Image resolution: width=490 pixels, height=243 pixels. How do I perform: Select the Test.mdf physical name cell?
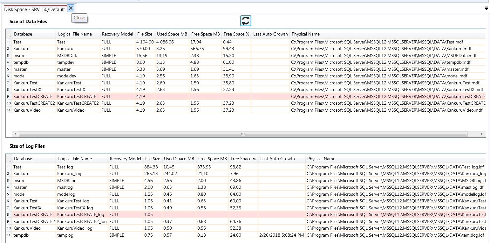(388, 42)
